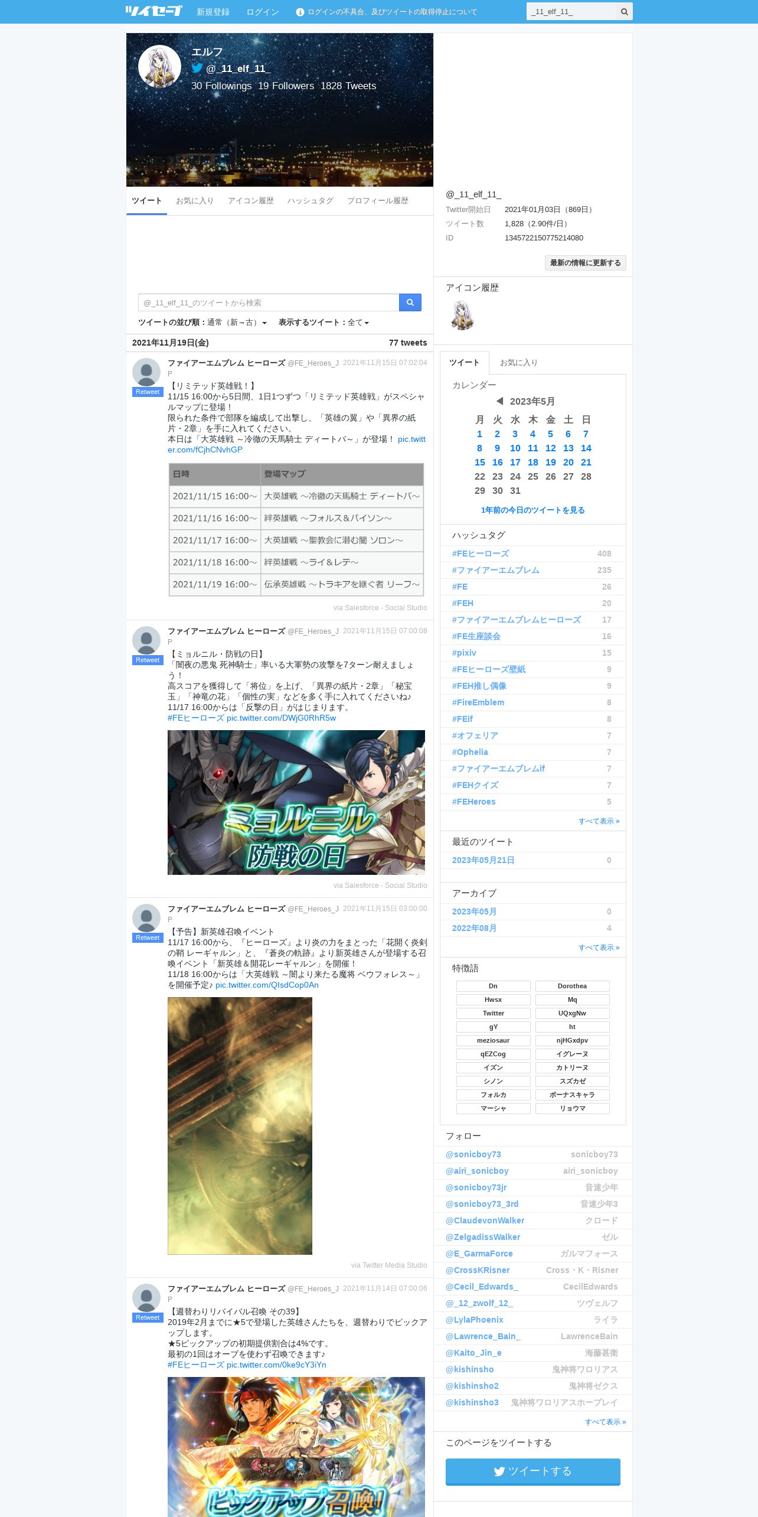
Task: Select the ツイート tab under banner
Action: [146, 201]
